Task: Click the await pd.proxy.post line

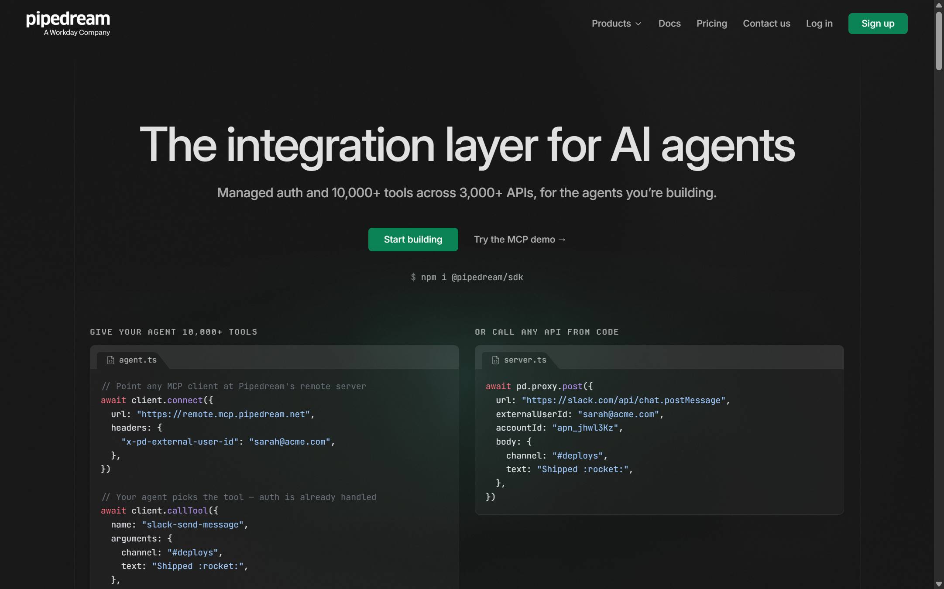Action: point(539,387)
